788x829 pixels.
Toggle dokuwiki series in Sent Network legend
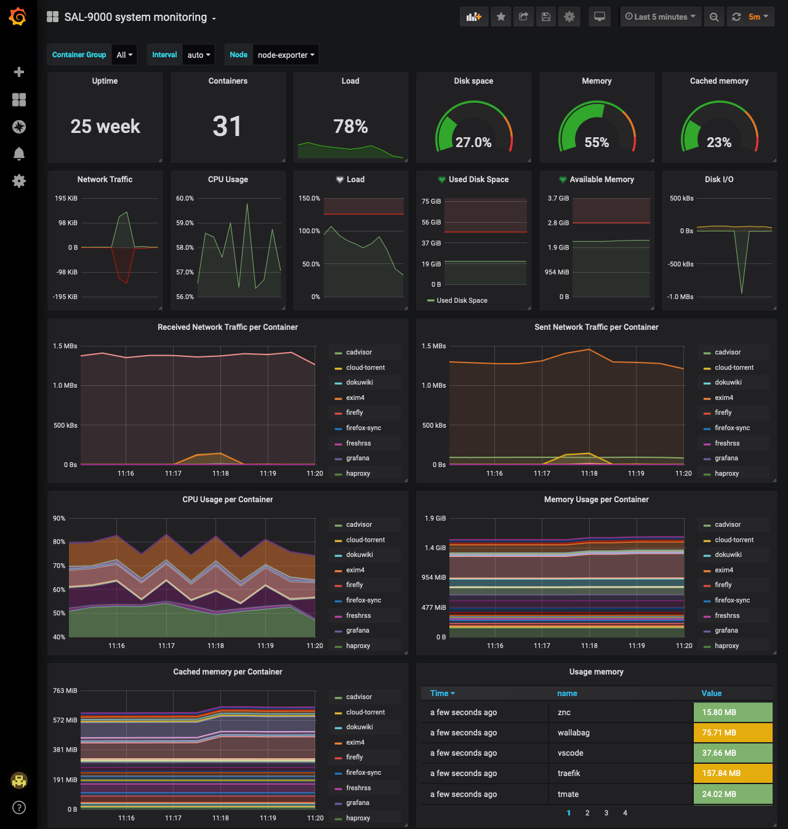tap(728, 383)
